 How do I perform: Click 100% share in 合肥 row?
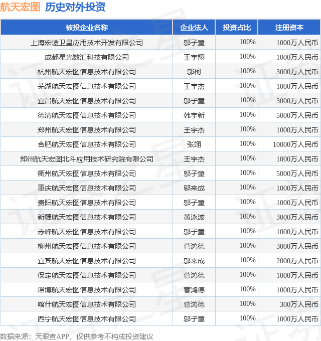click(x=247, y=143)
